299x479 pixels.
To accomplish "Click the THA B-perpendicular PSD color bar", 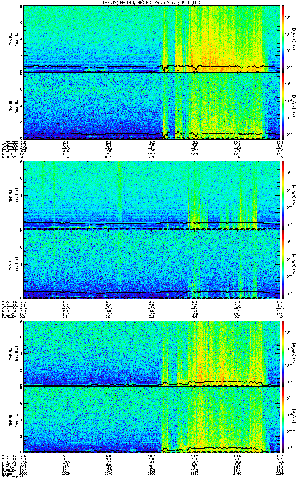I will point(283,38).
